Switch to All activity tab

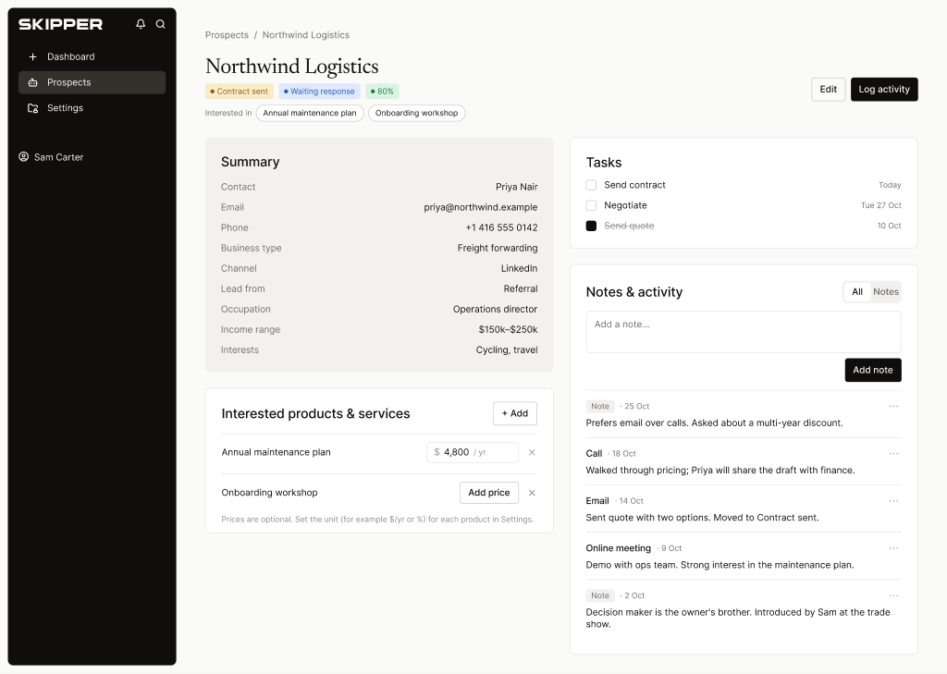pyautogui.click(x=857, y=292)
